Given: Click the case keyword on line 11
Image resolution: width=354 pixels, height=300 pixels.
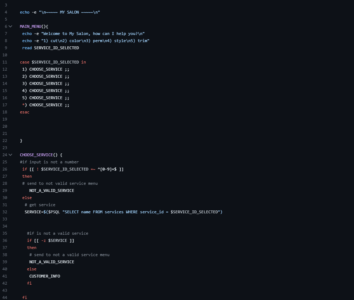Looking at the screenshot, I should tap(25, 62).
